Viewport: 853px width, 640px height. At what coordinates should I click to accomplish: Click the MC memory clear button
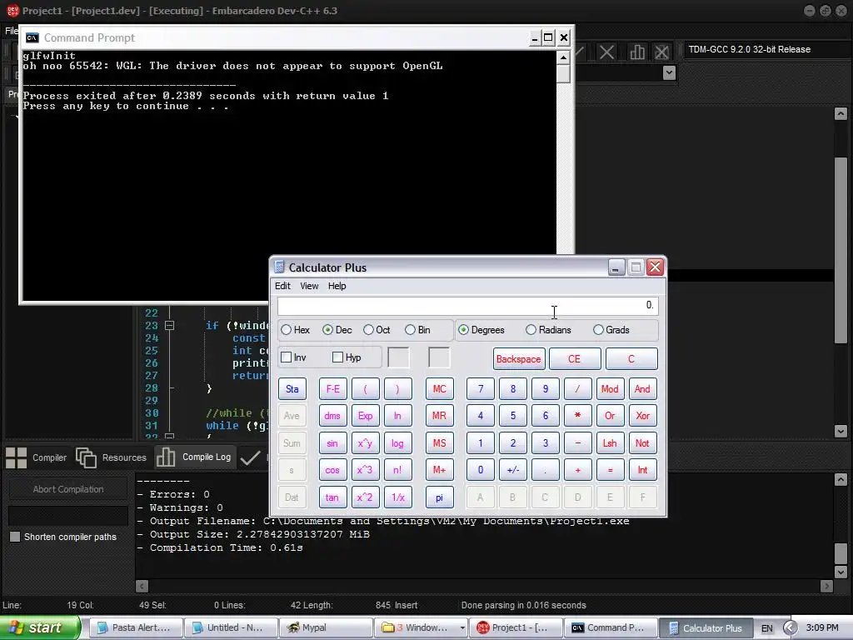tap(440, 389)
